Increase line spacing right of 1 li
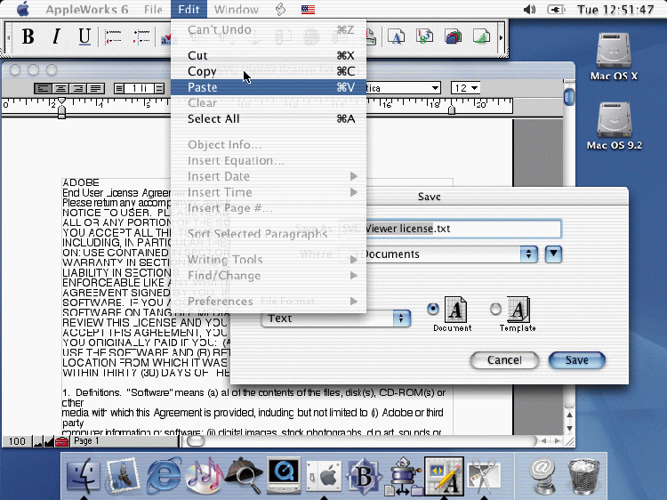667x500 pixels. (x=159, y=88)
